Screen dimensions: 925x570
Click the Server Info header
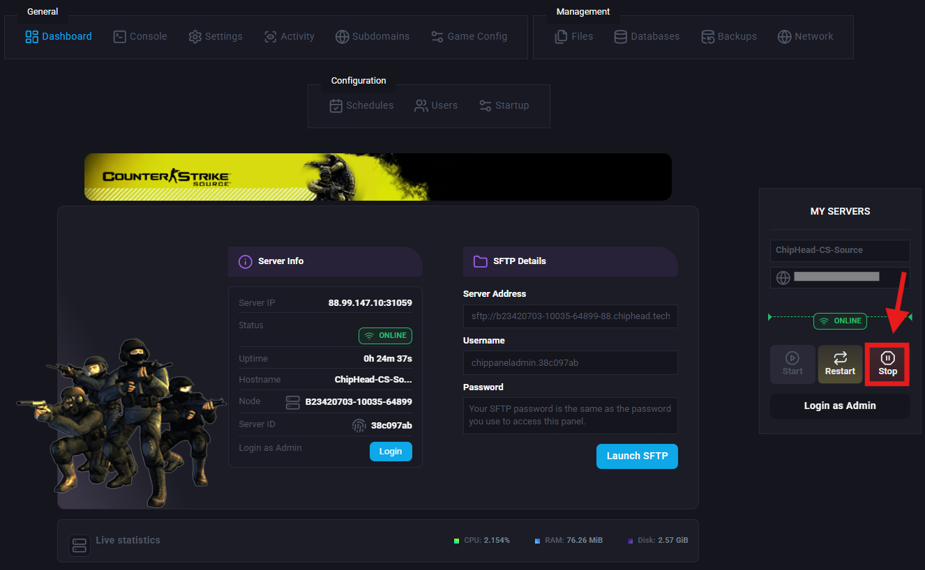(325, 261)
